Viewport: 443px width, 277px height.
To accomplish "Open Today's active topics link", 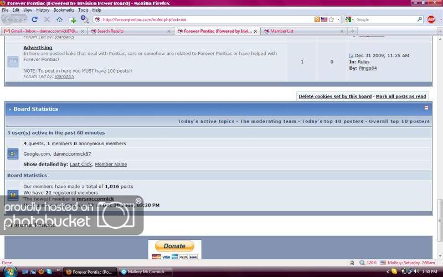I will pos(206,121).
